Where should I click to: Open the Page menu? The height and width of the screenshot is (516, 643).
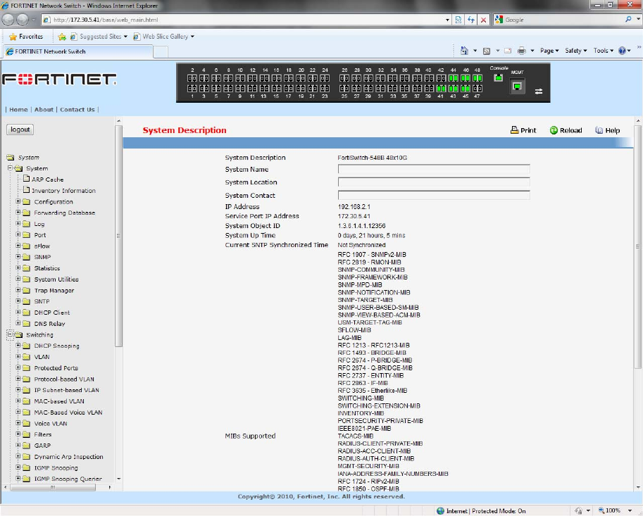tap(549, 51)
